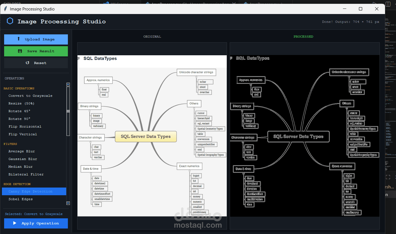Screen dimensions: 396x234
Task: Select the Bilateral Filter entry
Action: [34, 174]
